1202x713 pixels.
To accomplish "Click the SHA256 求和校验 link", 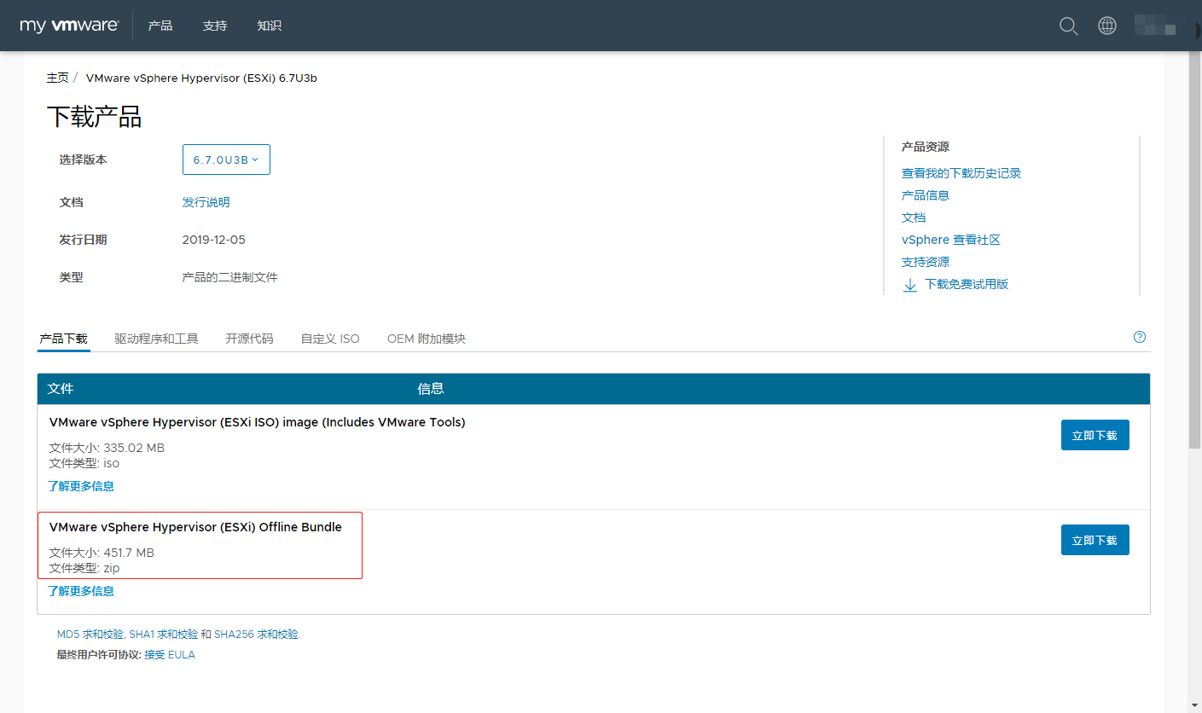I will (257, 635).
